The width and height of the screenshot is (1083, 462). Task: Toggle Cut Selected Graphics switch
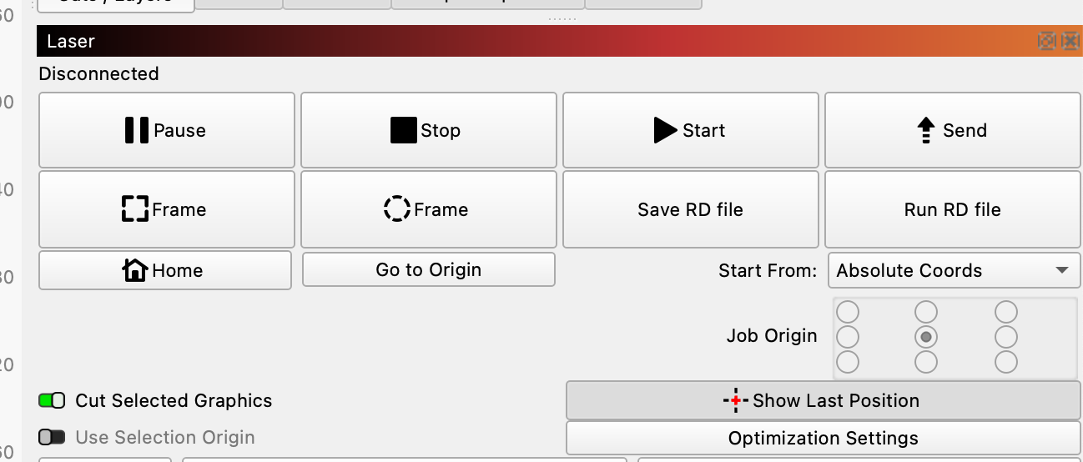pyautogui.click(x=52, y=401)
